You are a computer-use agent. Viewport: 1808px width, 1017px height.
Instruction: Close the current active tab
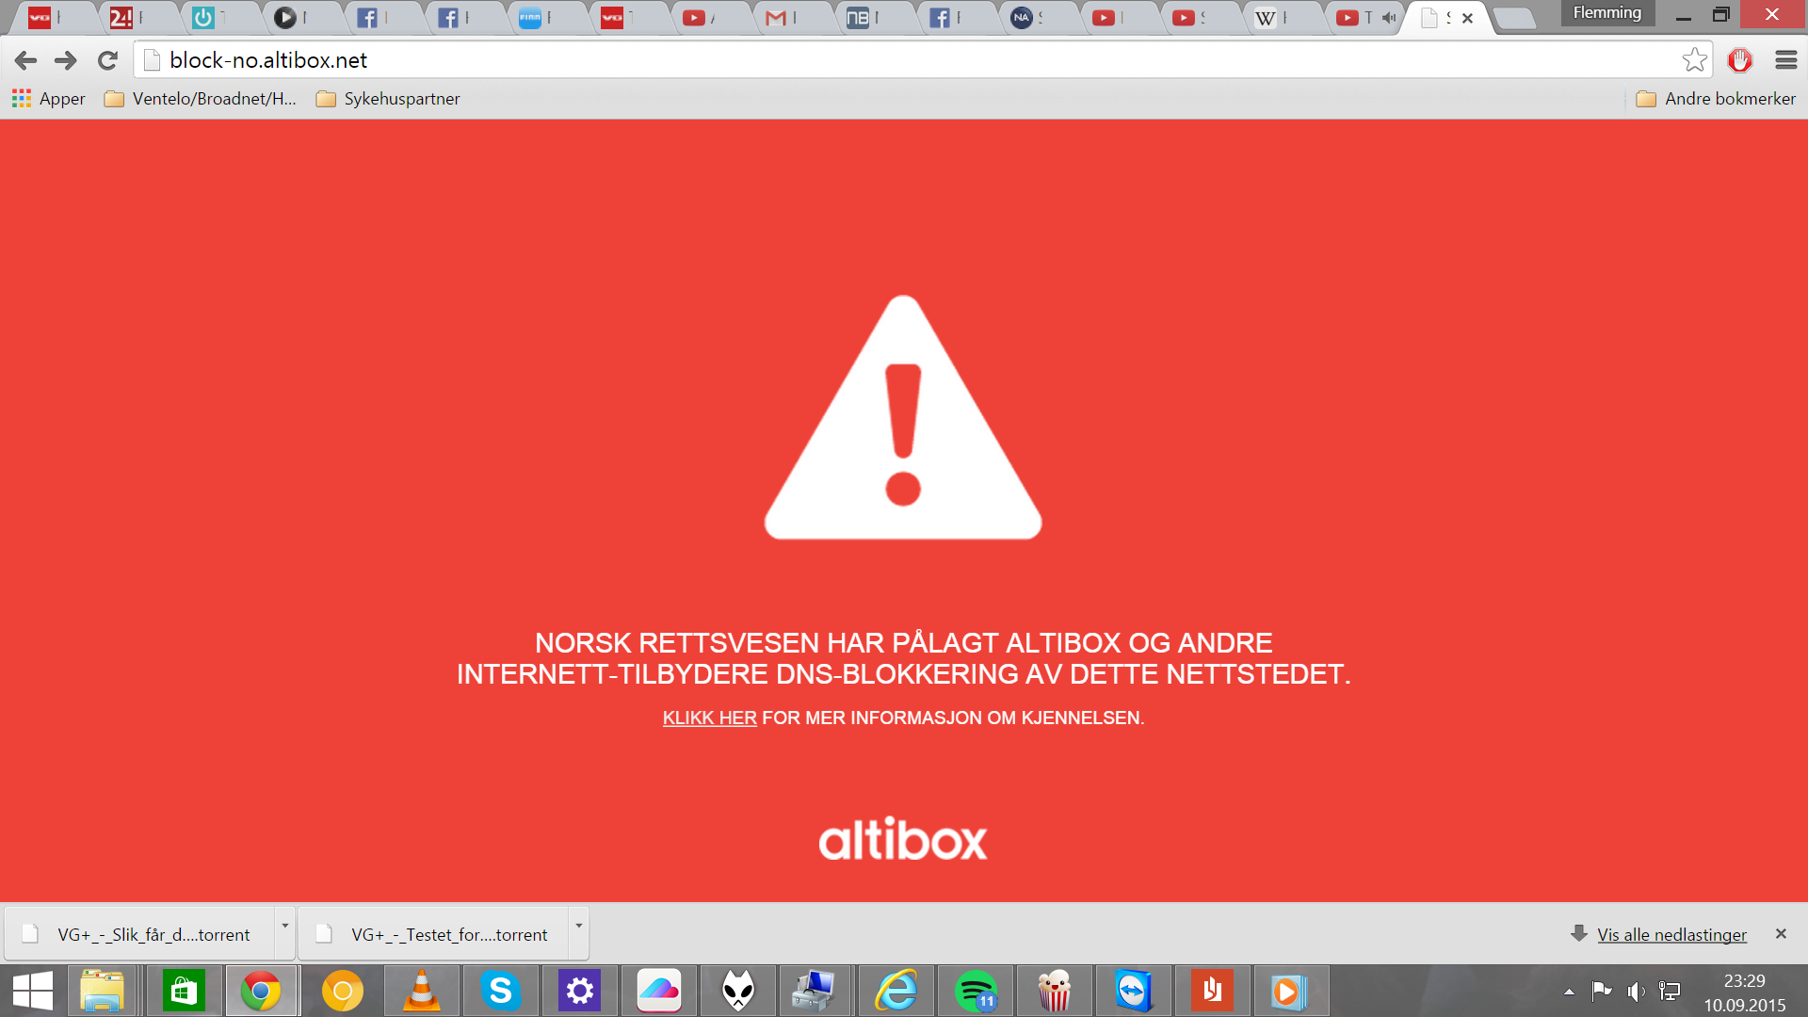coord(1467,18)
